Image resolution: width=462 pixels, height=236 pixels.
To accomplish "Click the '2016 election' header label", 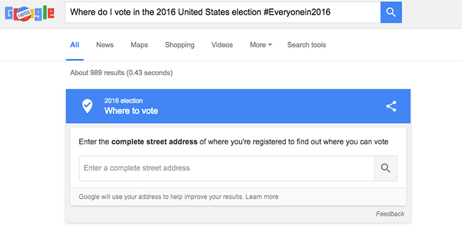I will (123, 101).
